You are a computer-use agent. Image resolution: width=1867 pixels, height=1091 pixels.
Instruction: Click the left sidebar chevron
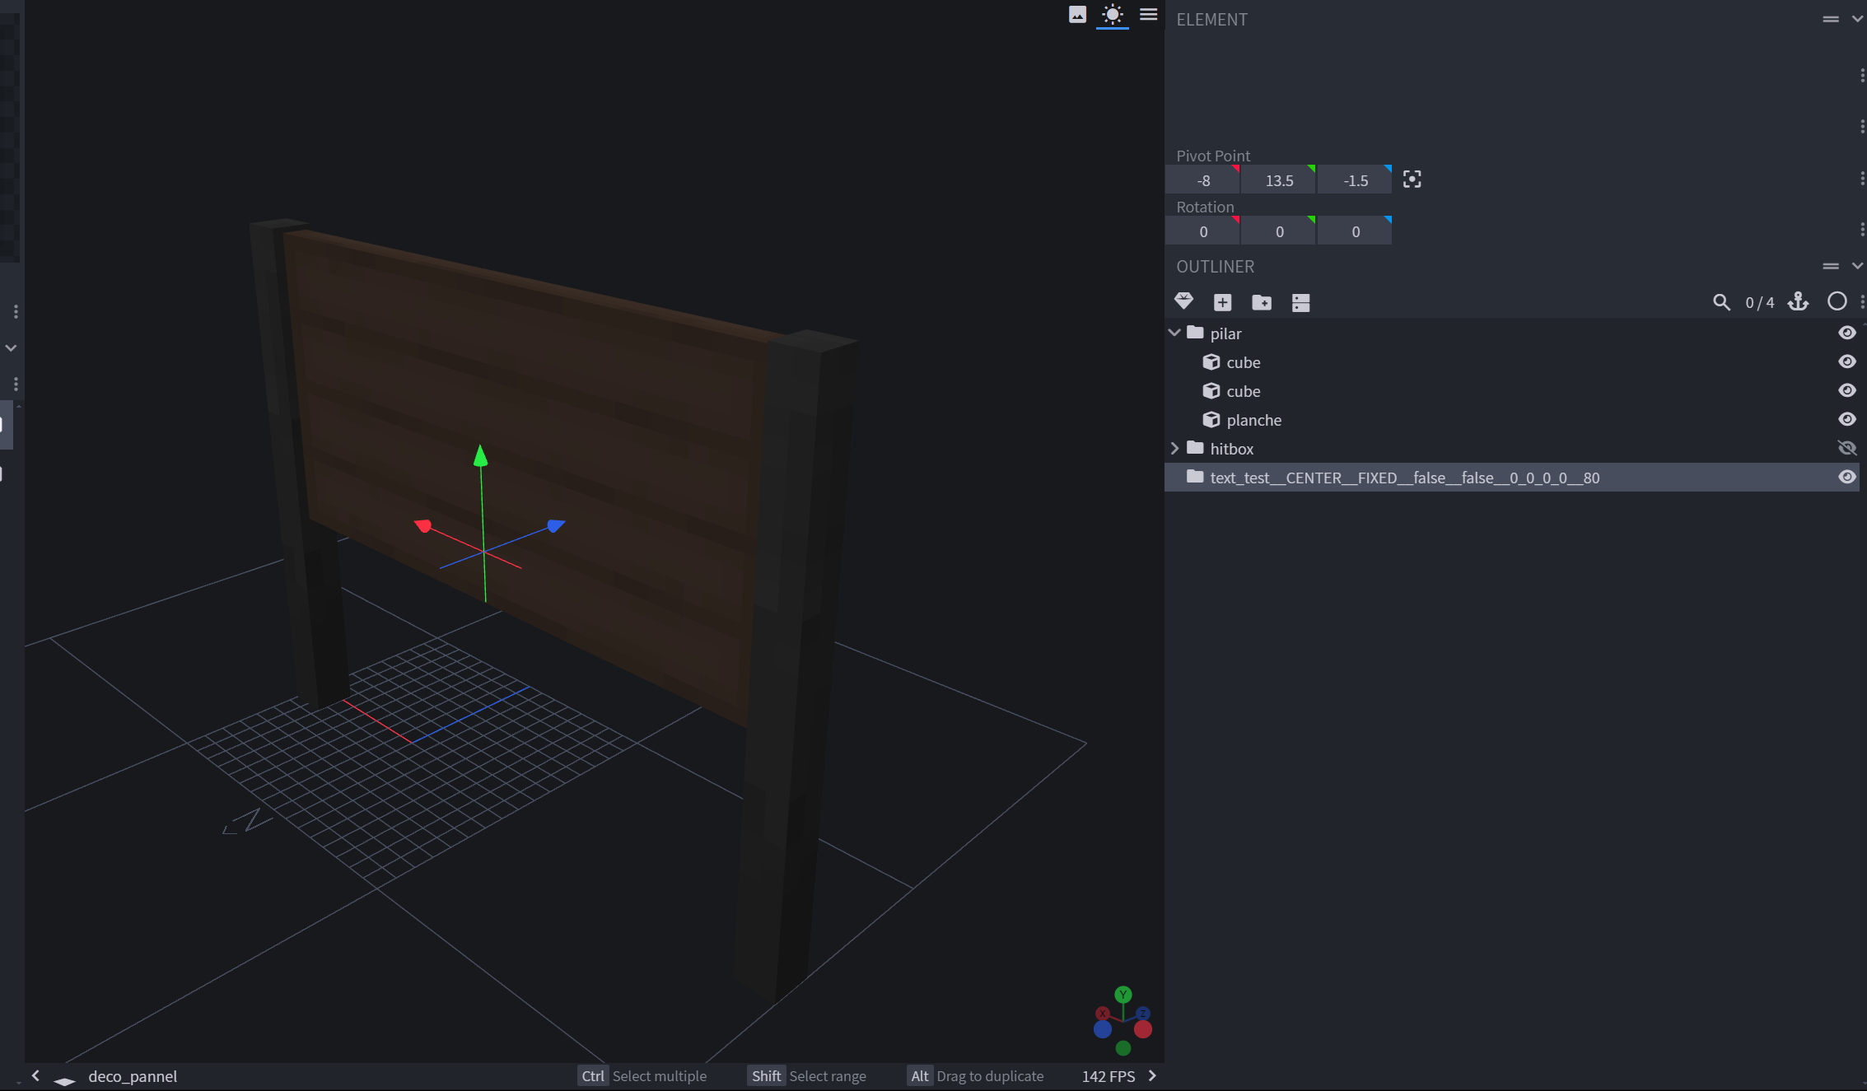(11, 347)
